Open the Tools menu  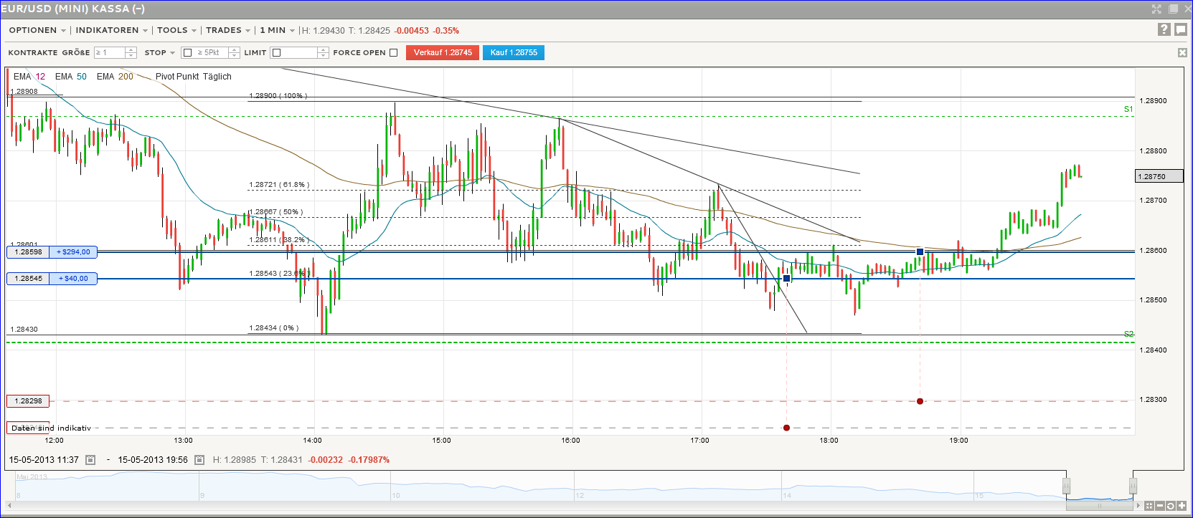point(176,30)
